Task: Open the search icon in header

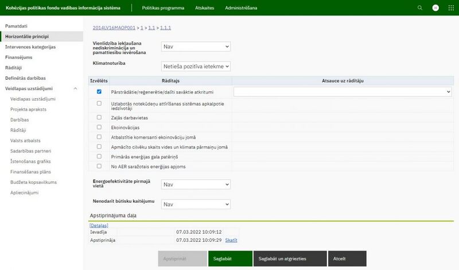Action: pyautogui.click(x=420, y=8)
